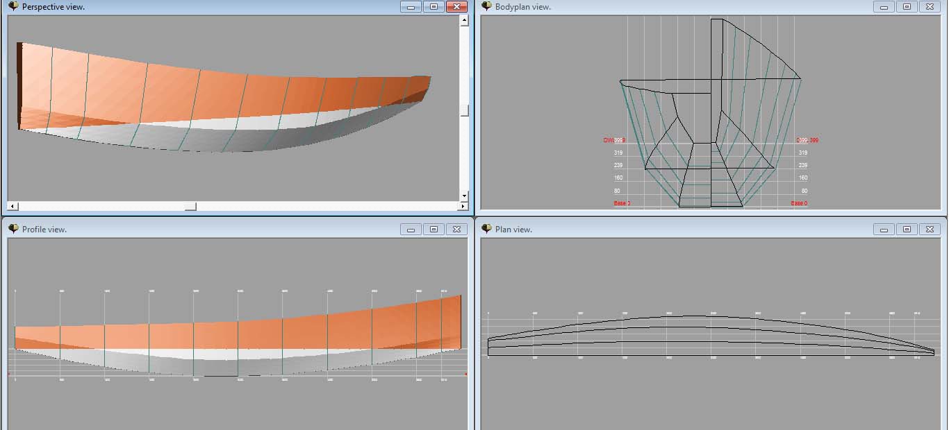The image size is (949, 430).
Task: Click the Bodyplan view window system icon
Action: point(486,6)
